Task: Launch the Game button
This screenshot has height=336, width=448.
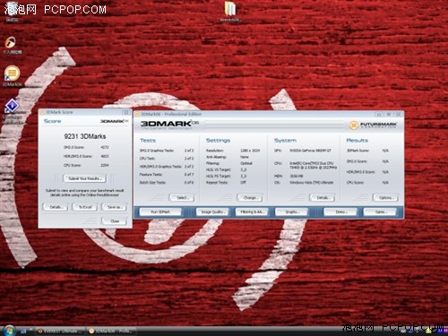Action: pos(380,211)
